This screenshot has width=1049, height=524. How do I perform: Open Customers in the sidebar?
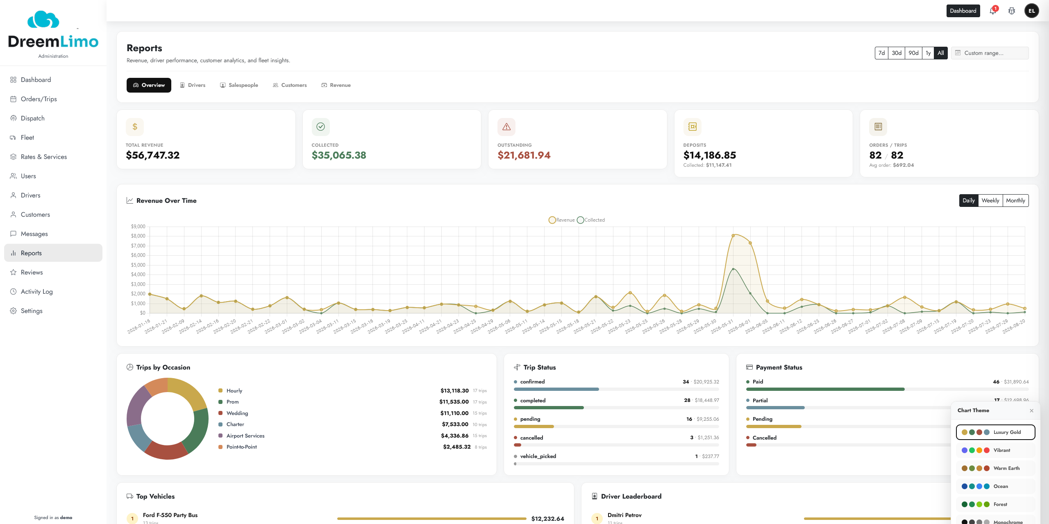click(53, 214)
